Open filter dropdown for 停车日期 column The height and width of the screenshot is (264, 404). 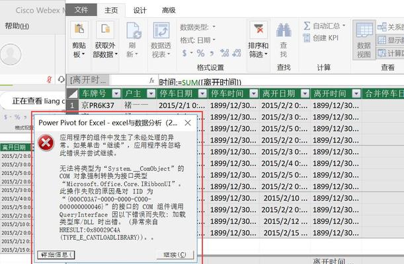click(x=202, y=94)
